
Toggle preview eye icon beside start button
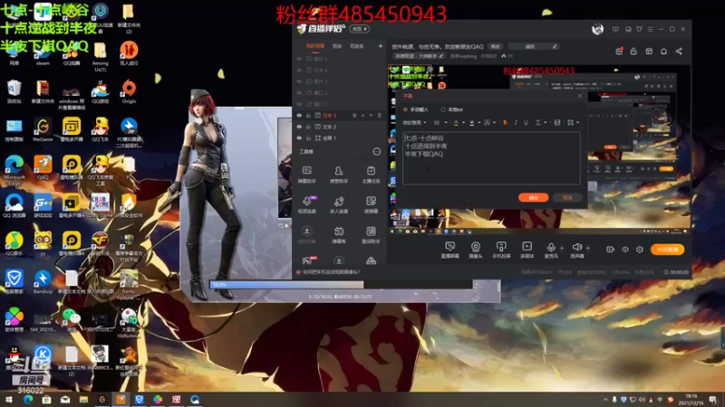coord(625,250)
